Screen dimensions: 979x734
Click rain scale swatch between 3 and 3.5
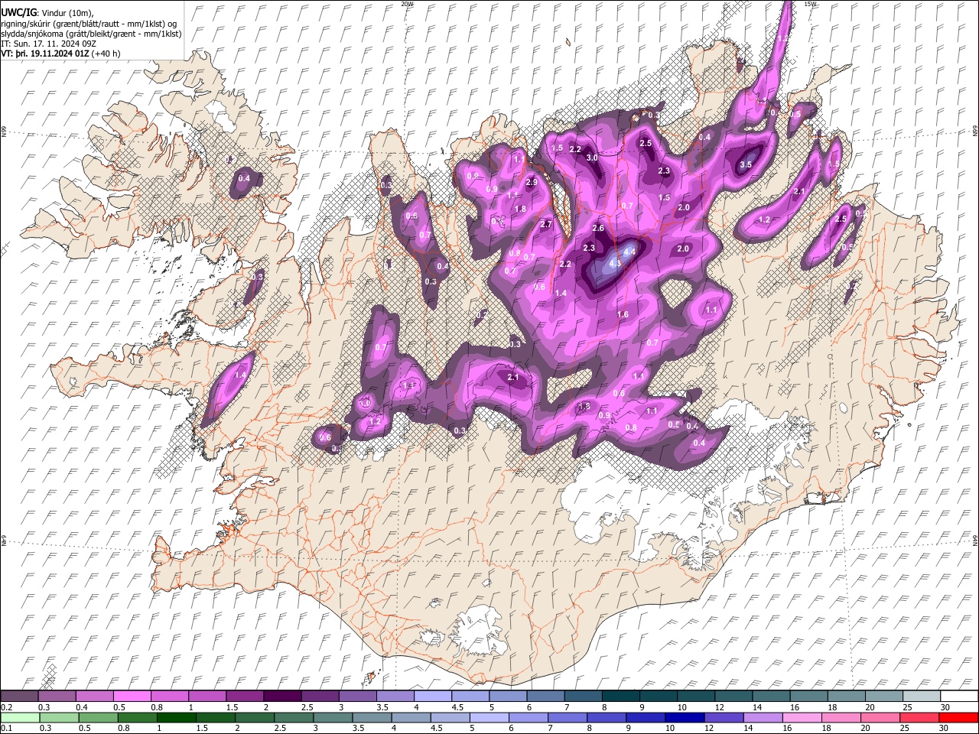point(333,718)
